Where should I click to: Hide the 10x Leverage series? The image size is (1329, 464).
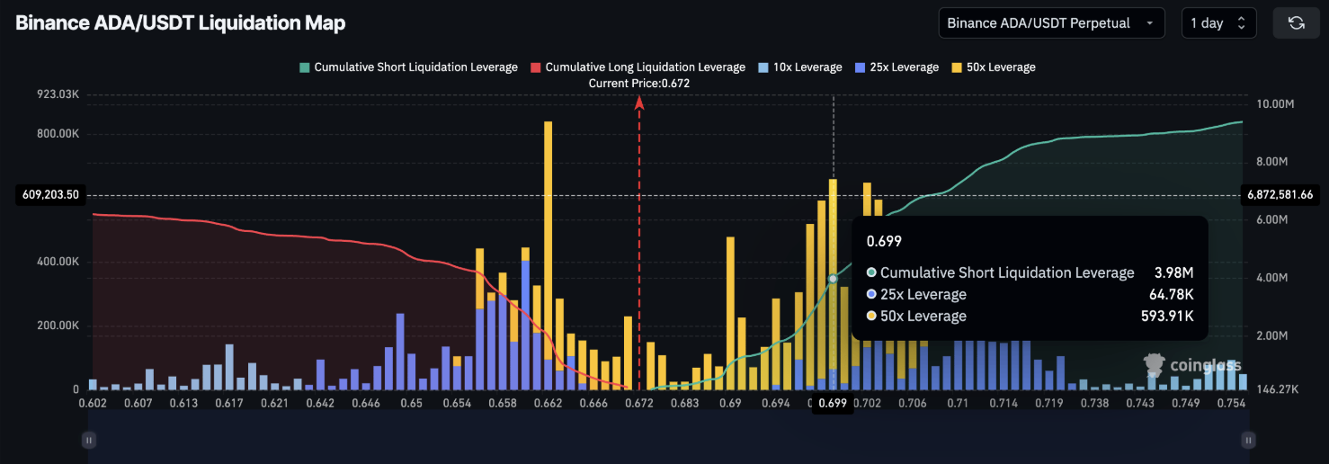pyautogui.click(x=801, y=67)
